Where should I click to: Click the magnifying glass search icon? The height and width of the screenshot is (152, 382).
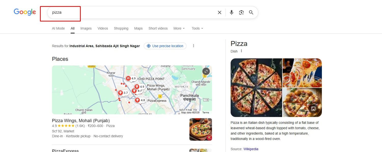click(251, 12)
